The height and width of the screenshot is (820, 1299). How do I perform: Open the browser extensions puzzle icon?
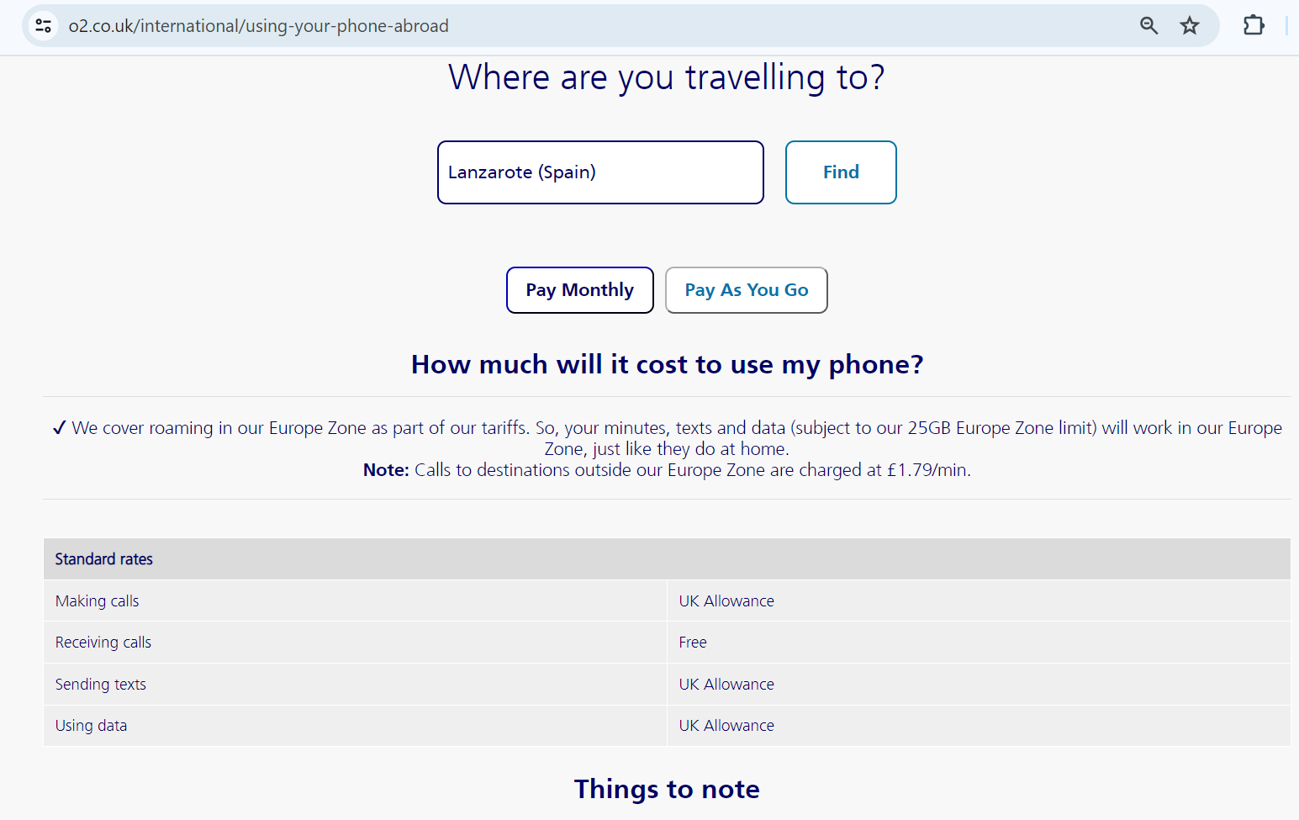coord(1253,25)
